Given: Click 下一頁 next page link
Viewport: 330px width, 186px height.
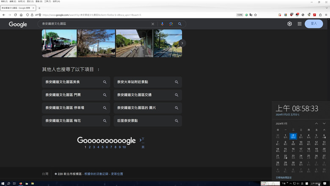Looking at the screenshot, I should pos(143,143).
